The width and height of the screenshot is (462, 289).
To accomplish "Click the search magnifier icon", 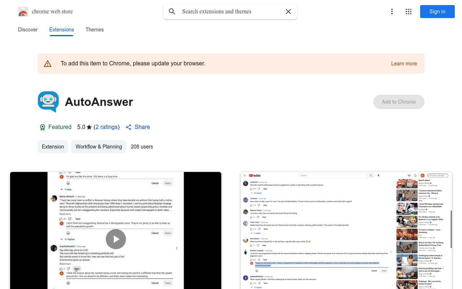I will 172,12.
